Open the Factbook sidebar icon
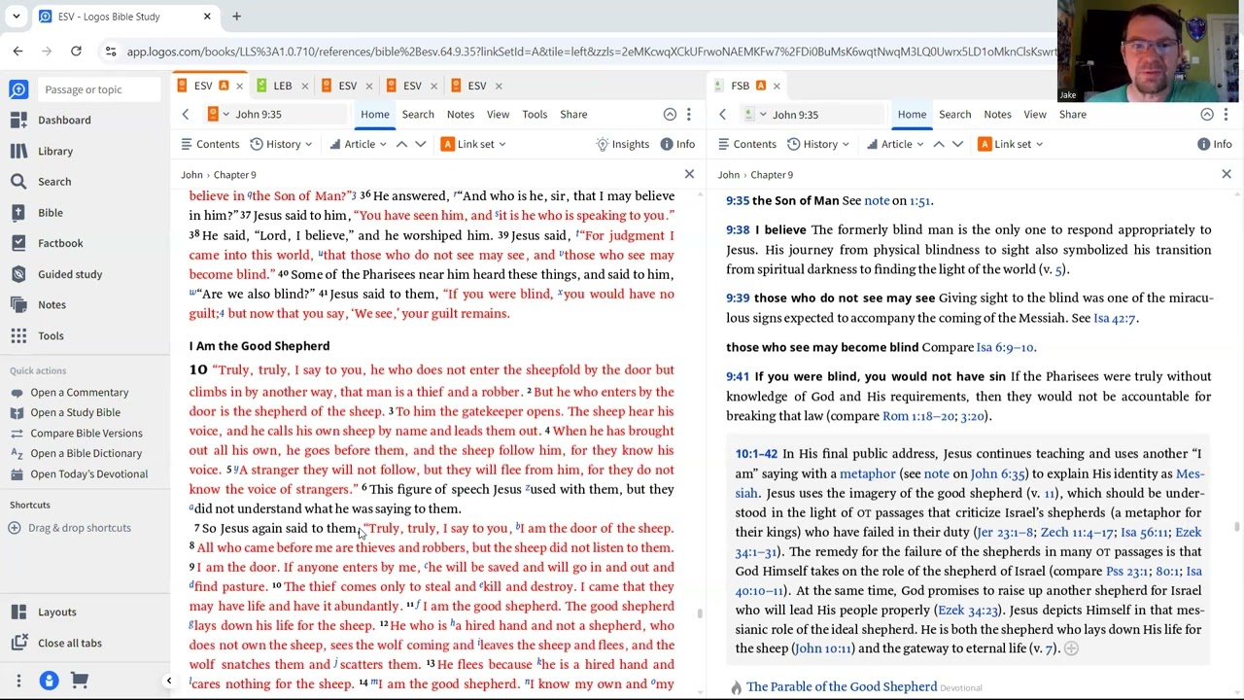 tap(18, 243)
